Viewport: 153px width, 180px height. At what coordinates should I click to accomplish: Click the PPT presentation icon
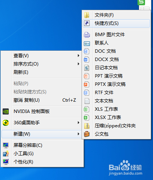point(87,76)
